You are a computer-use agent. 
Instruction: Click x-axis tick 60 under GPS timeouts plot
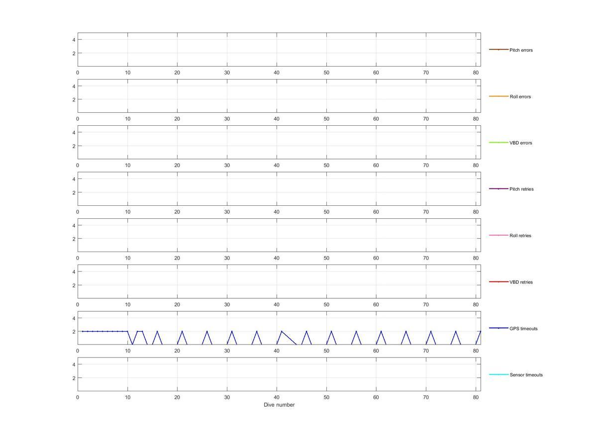pos(376,351)
